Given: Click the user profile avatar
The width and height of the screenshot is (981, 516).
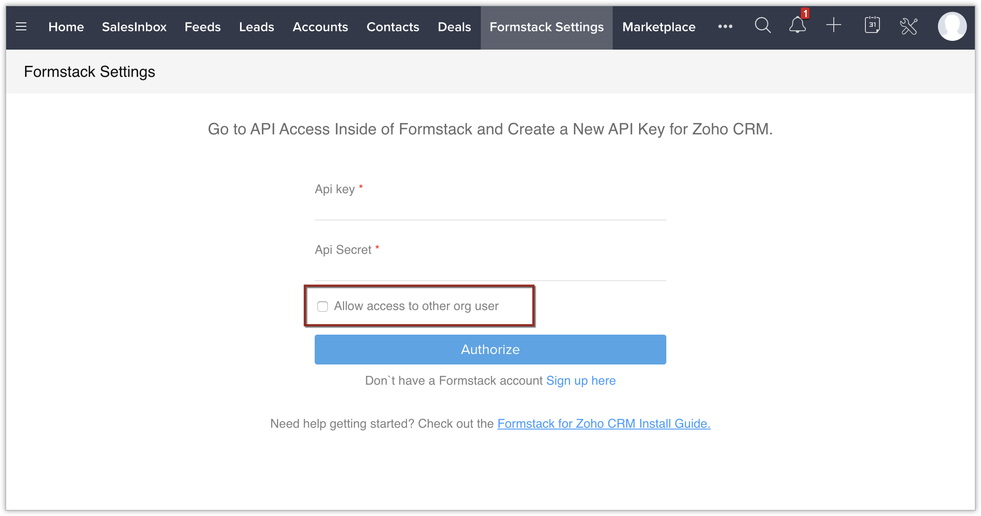Looking at the screenshot, I should 952,26.
